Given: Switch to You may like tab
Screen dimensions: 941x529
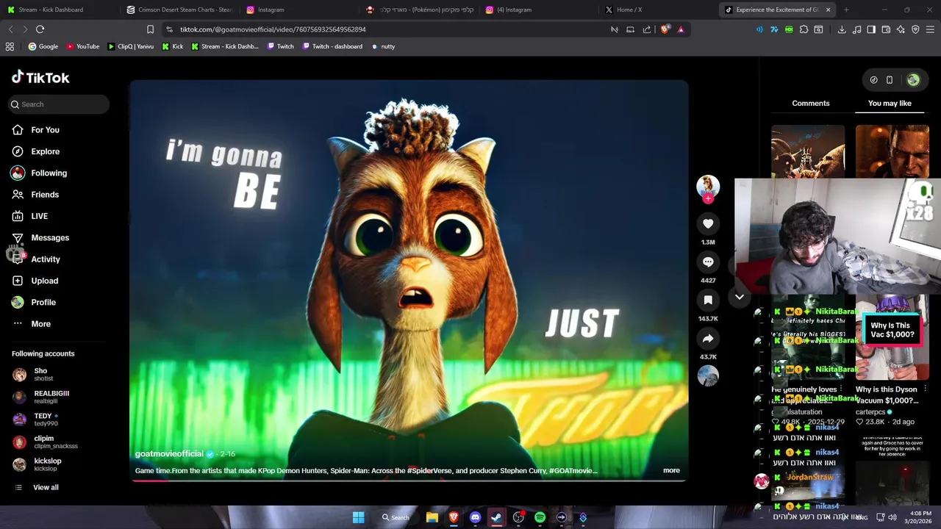Looking at the screenshot, I should point(890,104).
